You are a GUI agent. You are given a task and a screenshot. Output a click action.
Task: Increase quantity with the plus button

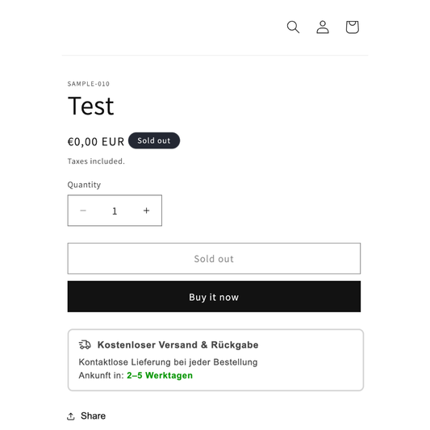[147, 211]
